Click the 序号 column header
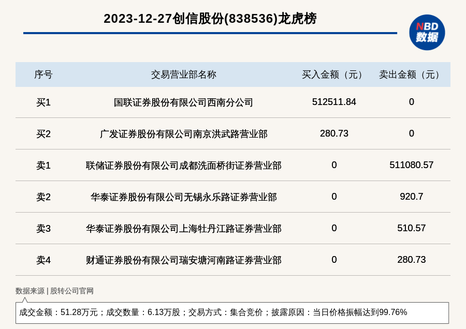The image size is (466, 329). pos(43,74)
